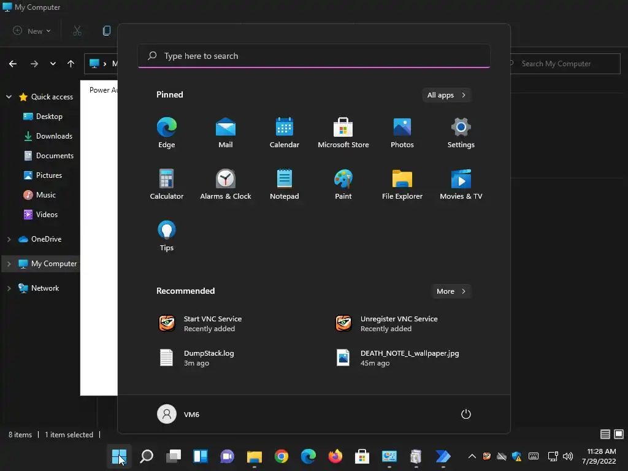This screenshot has height=471, width=628.
Task: Click Search My Computer field
Action: (x=565, y=64)
